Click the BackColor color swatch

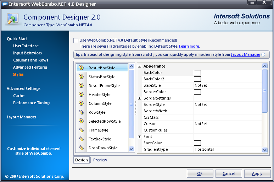[x=197, y=73]
